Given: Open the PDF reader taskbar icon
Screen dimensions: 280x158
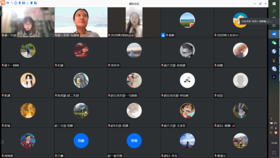Looking at the screenshot, I should tap(274, 77).
